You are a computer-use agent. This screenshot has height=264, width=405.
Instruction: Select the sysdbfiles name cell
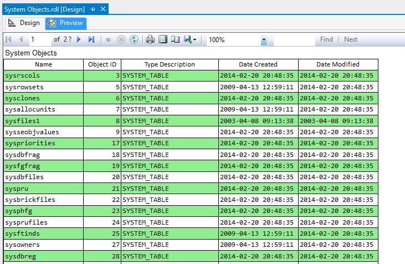[43, 177]
